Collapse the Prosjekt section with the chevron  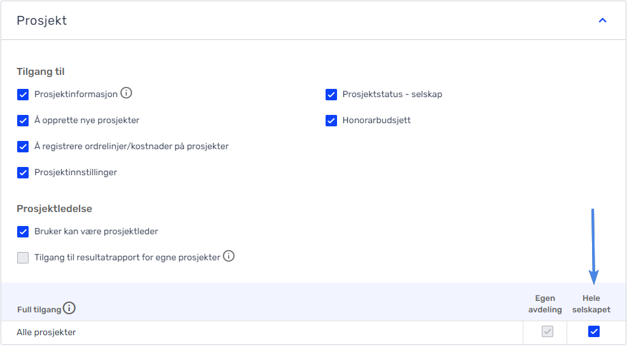[602, 20]
